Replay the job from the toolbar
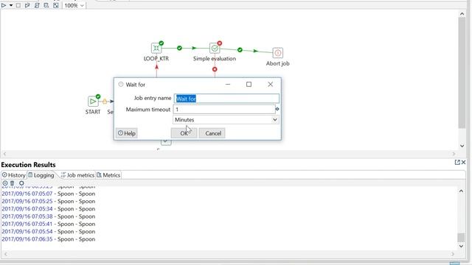 point(27,5)
